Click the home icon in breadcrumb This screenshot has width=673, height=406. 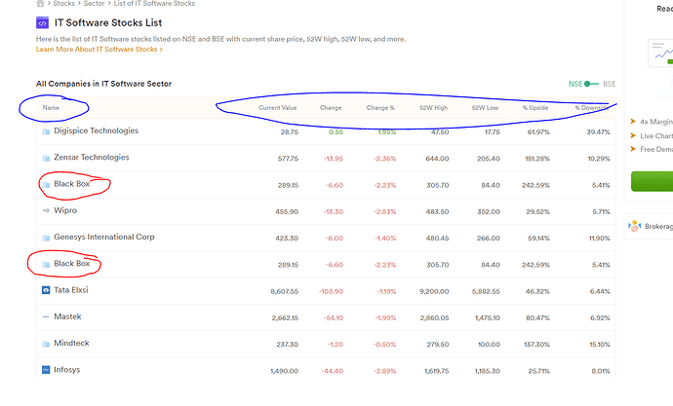coord(40,4)
